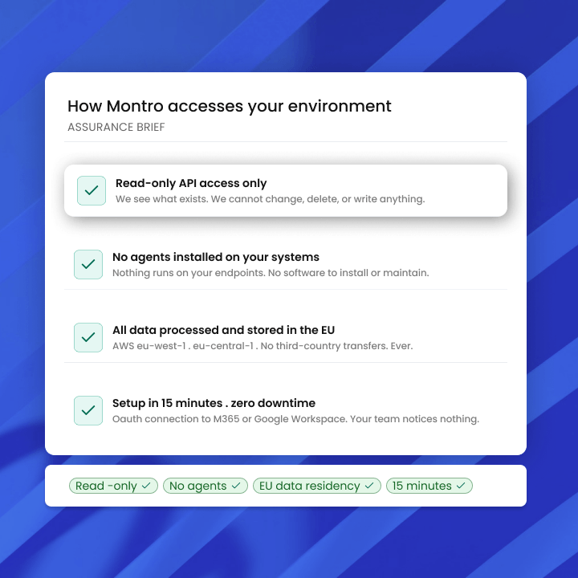
Task: Click 'Setup in 15 minutes . zero downtime' title
Action: 214,403
